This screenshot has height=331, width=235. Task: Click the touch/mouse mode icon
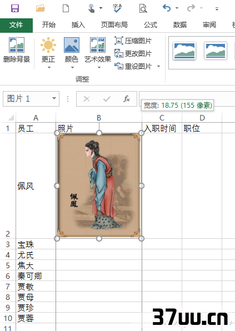coord(92,8)
